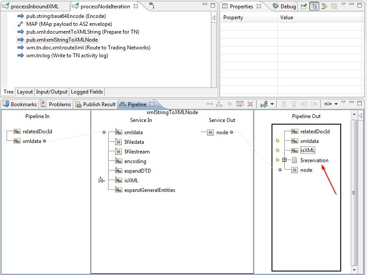The image size is (367, 275).
Task: Click the Drop Value toolbar icon in Pipeline
Action: (230, 104)
